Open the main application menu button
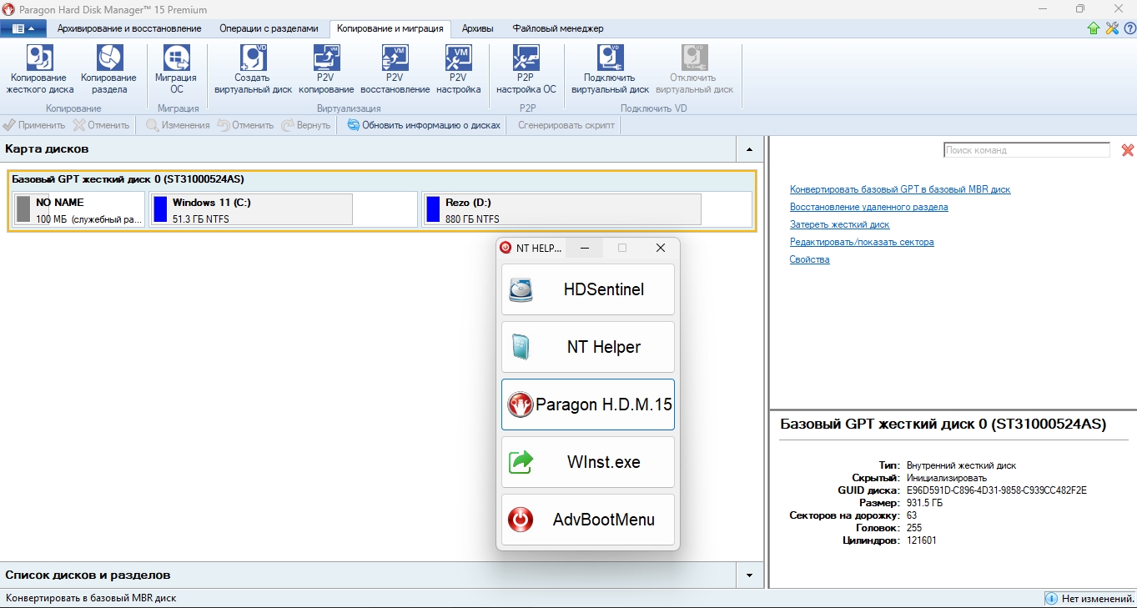Screen dimensions: 1137x608 [23, 28]
